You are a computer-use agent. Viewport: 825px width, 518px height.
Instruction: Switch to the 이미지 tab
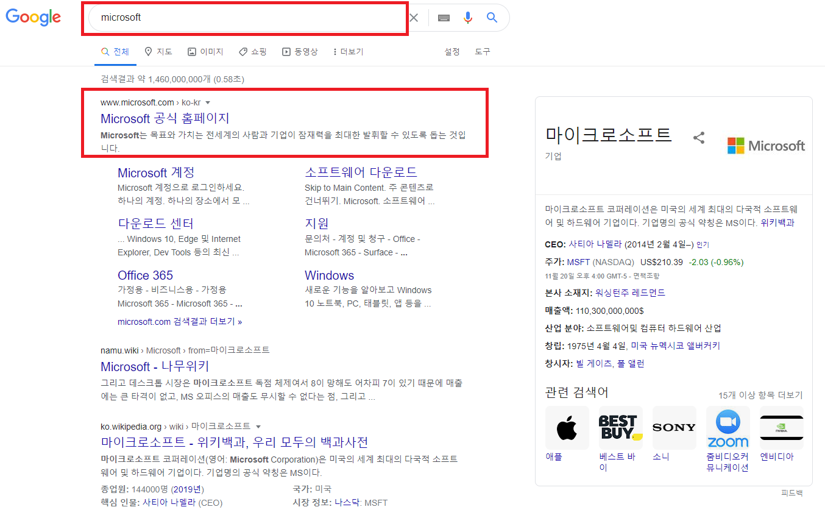point(205,52)
